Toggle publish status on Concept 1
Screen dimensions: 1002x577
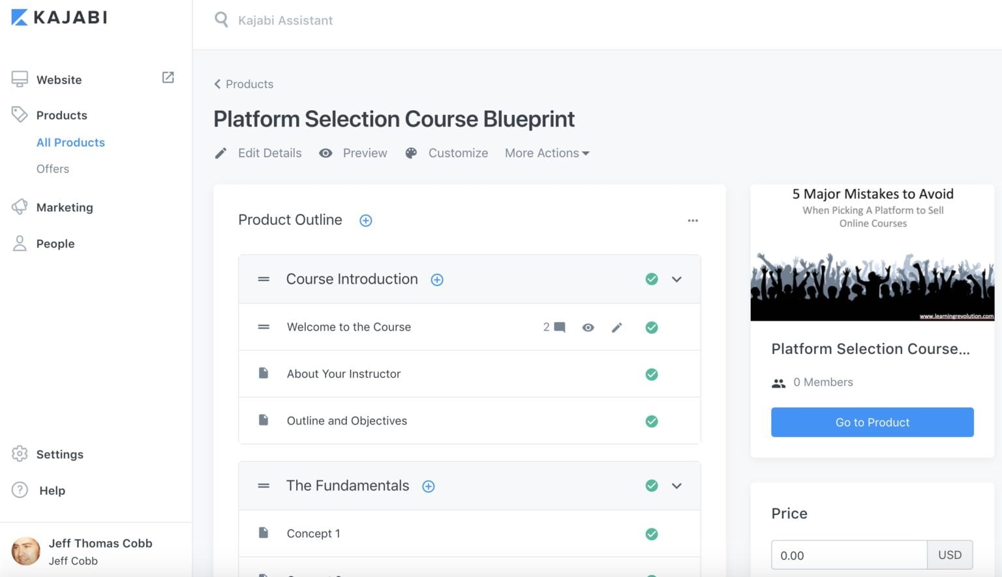pyautogui.click(x=651, y=533)
